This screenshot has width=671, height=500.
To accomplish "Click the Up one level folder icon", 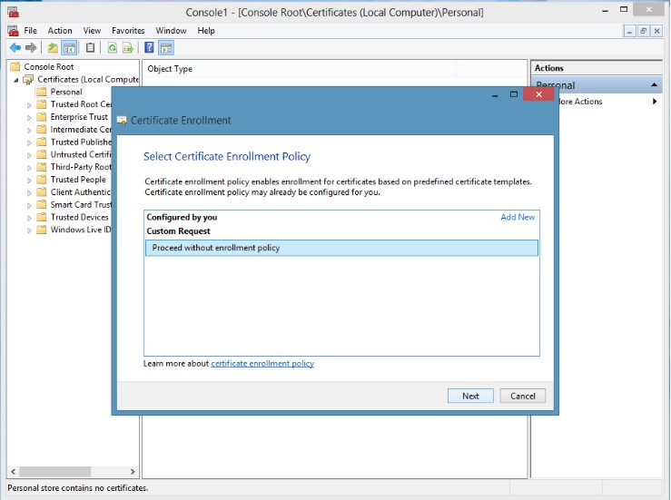I will tap(53, 48).
